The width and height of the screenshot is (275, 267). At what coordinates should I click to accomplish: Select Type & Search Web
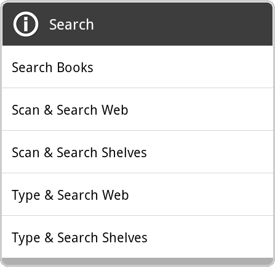(x=137, y=194)
